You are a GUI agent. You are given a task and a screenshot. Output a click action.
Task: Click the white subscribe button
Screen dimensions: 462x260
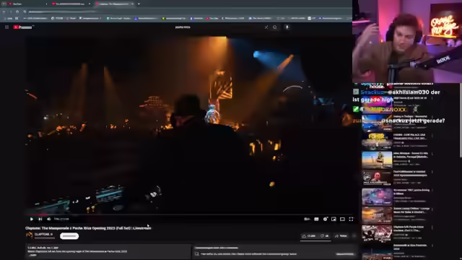click(69, 236)
